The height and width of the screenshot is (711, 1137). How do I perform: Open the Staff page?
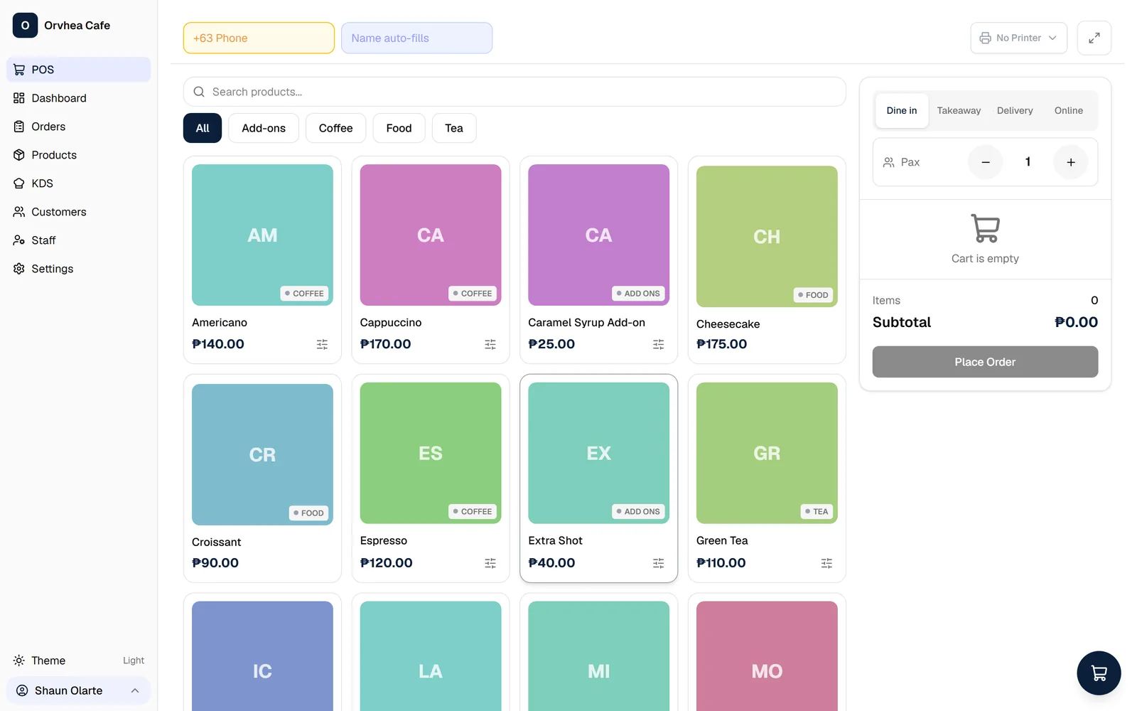[x=78, y=240]
